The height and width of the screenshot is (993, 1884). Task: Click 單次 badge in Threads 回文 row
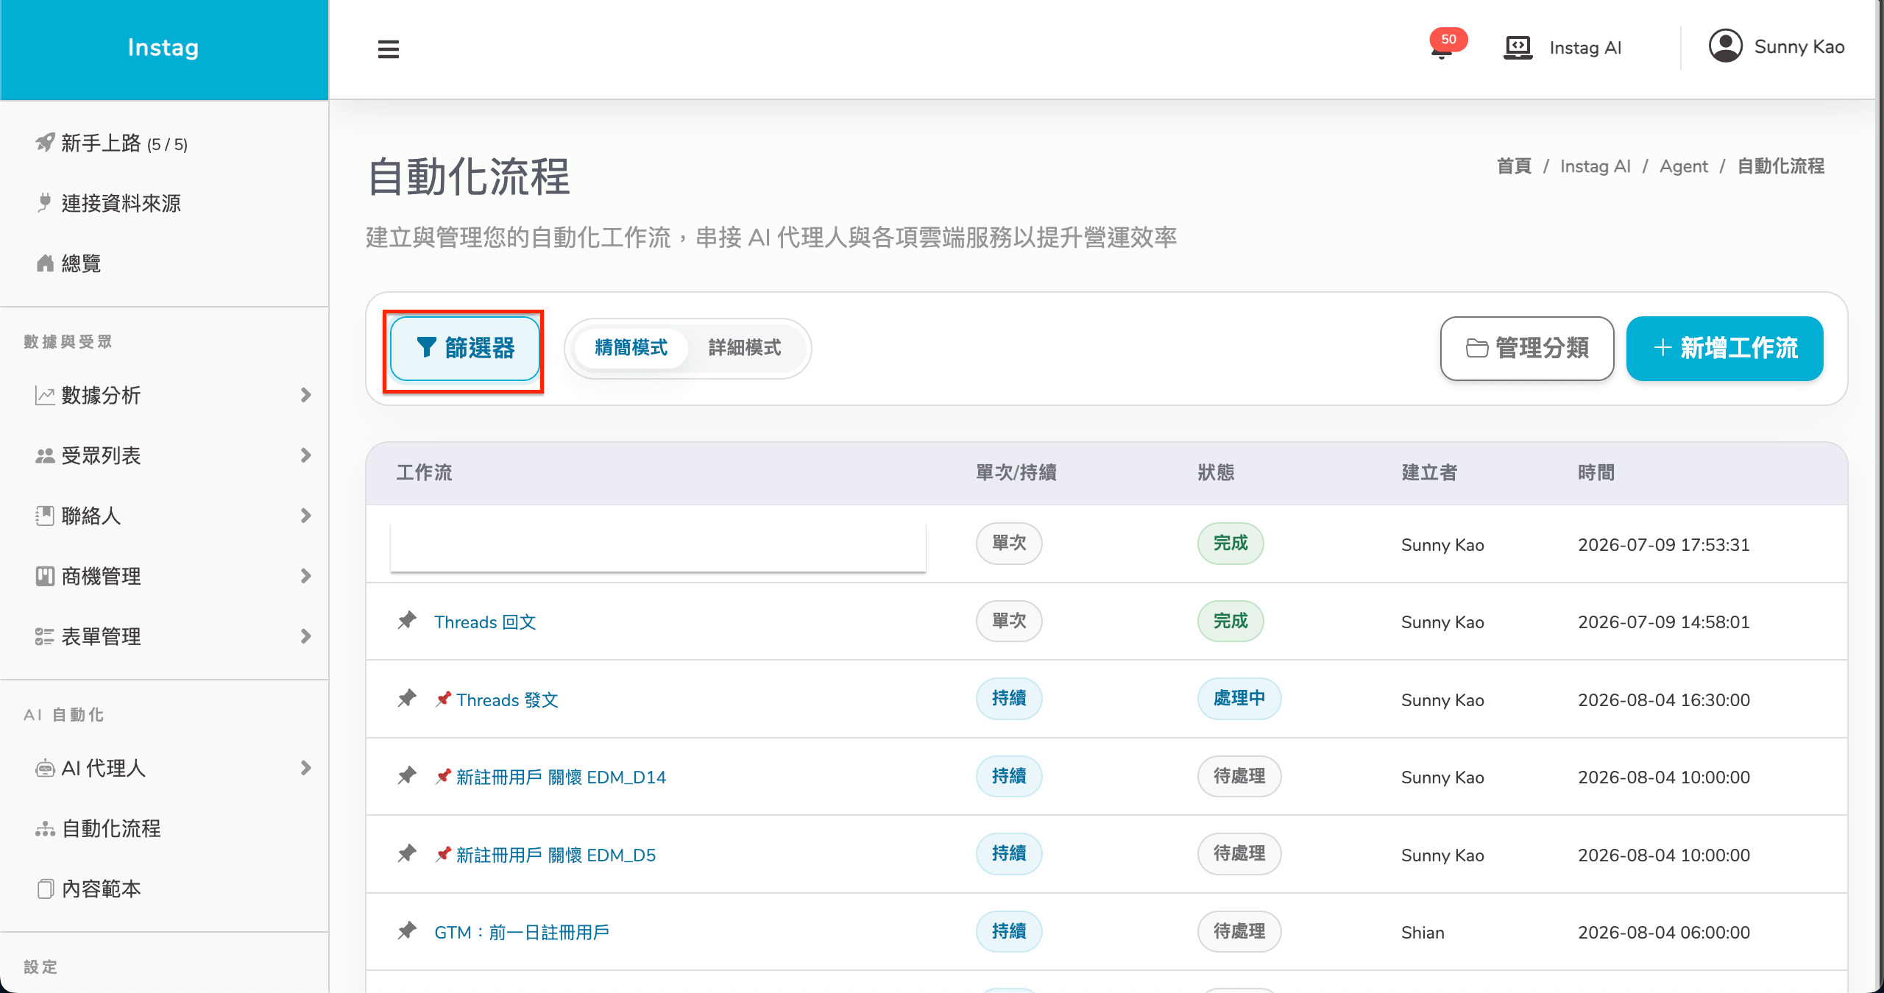[1009, 621]
